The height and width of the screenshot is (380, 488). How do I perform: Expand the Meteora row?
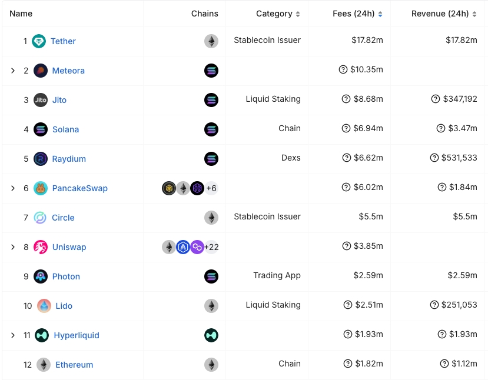click(13, 71)
